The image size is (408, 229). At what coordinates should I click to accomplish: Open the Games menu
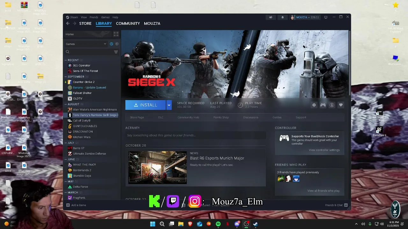pyautogui.click(x=105, y=17)
